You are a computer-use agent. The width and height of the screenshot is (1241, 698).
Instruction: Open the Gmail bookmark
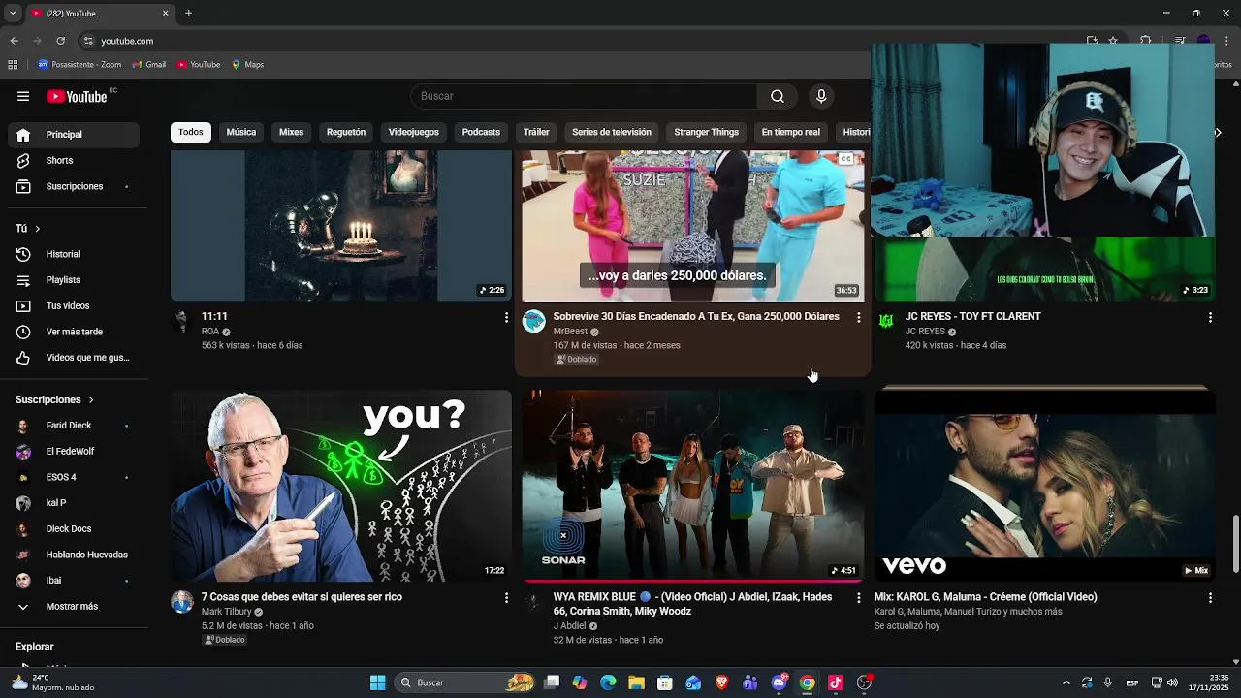pyautogui.click(x=149, y=65)
